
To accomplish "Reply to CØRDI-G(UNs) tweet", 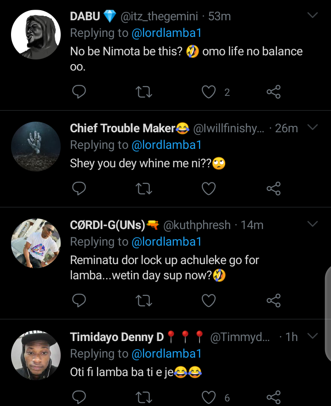I will 79,301.
